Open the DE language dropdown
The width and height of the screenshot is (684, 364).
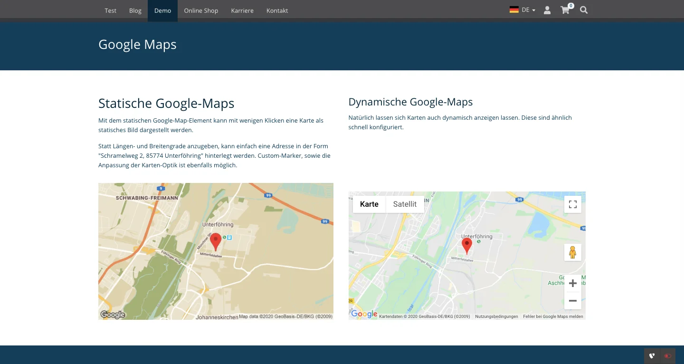point(527,9)
